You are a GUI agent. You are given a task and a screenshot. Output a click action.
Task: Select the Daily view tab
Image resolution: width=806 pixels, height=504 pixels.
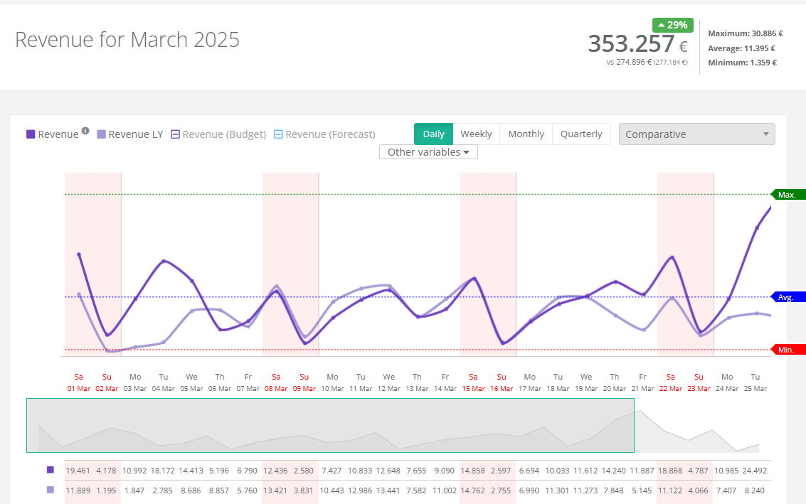tap(433, 134)
